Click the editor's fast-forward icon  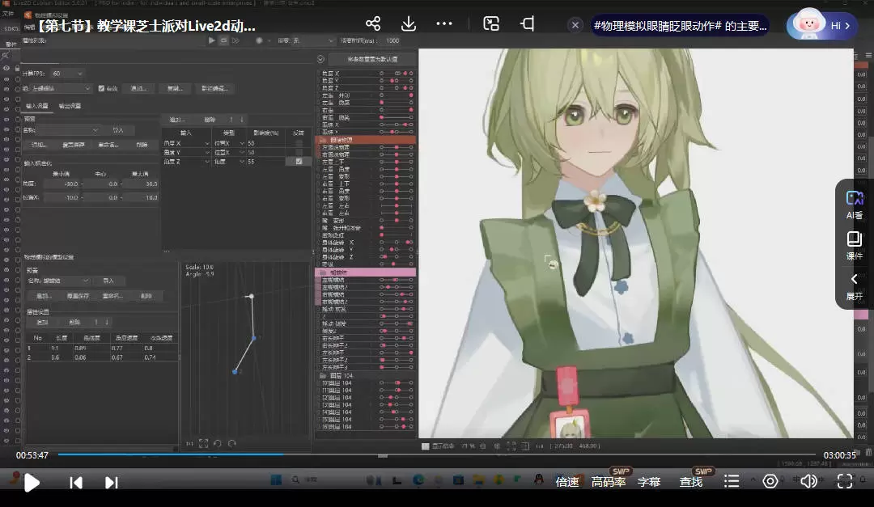coord(235,40)
